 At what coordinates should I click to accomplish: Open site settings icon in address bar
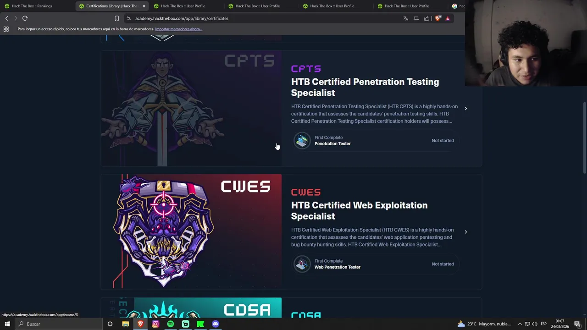pos(128,18)
